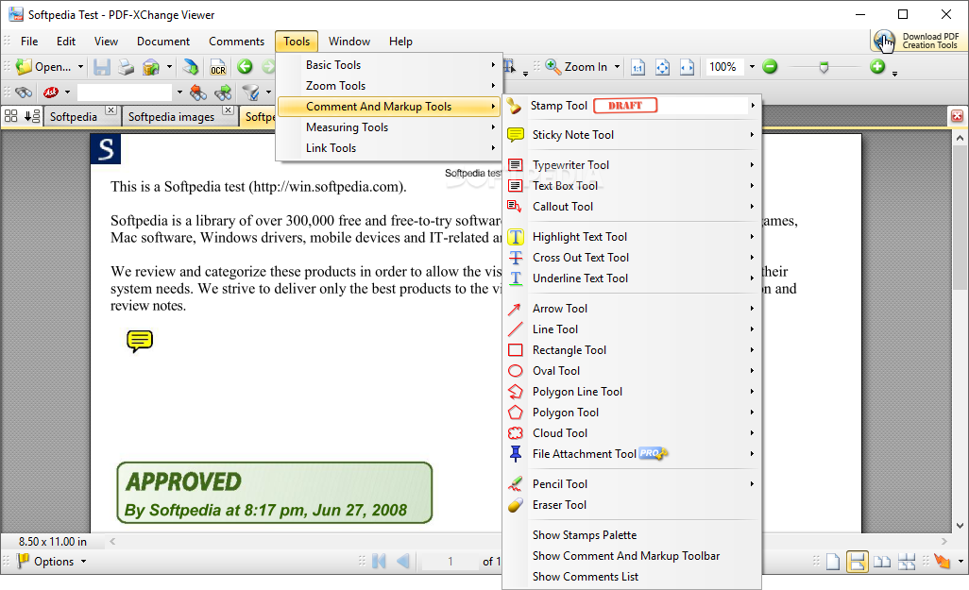The image size is (969, 590).
Task: Choose the Polygon Tool icon
Action: pos(515,413)
